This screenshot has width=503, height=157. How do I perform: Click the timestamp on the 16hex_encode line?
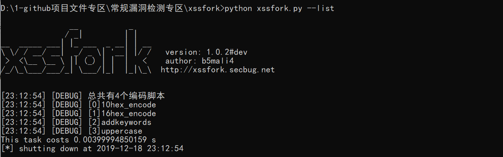[24, 114]
